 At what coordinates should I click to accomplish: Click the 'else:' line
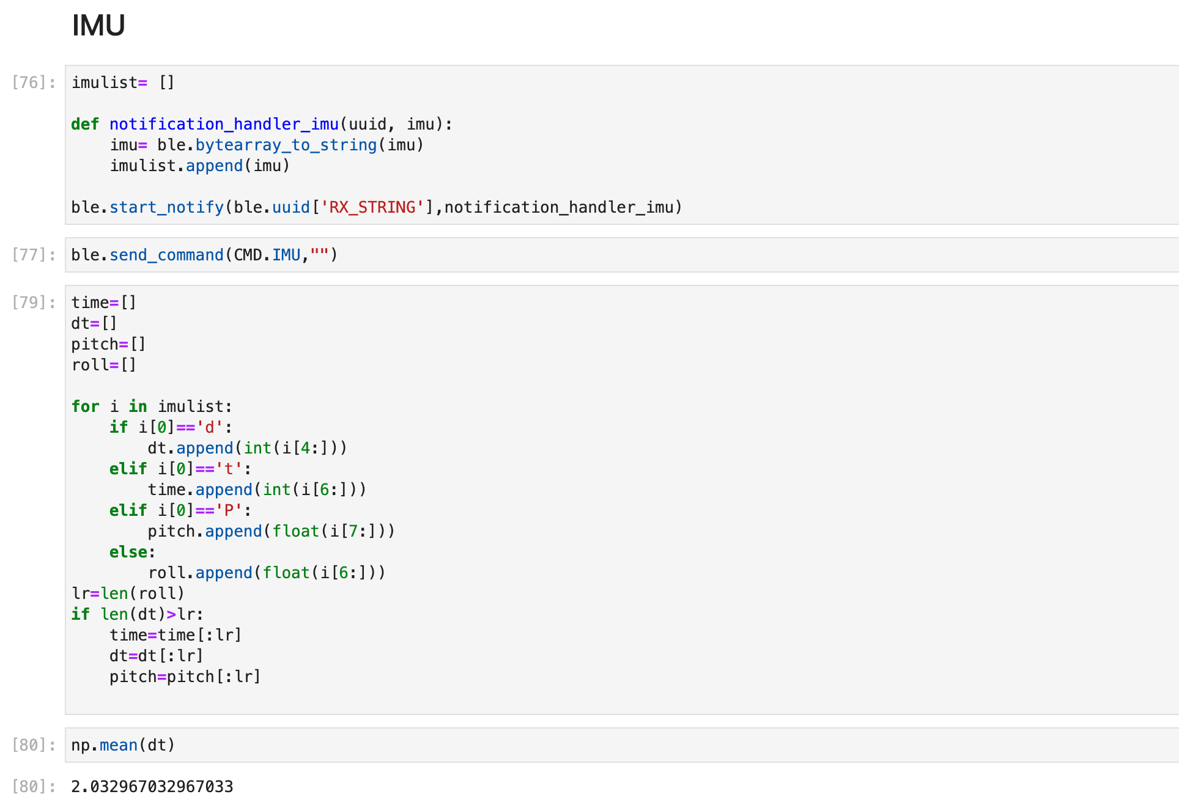point(133,552)
